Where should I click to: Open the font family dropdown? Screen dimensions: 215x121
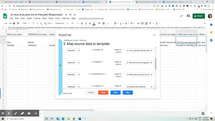[61, 24]
